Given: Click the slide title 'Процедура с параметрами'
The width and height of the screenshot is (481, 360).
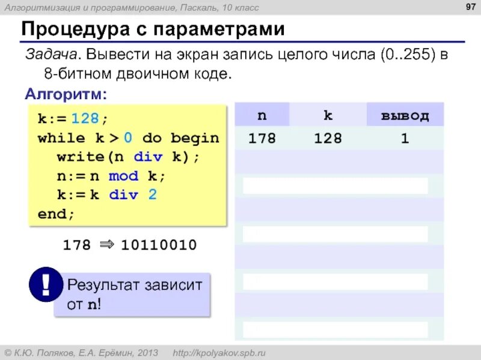Looking at the screenshot, I should [153, 29].
